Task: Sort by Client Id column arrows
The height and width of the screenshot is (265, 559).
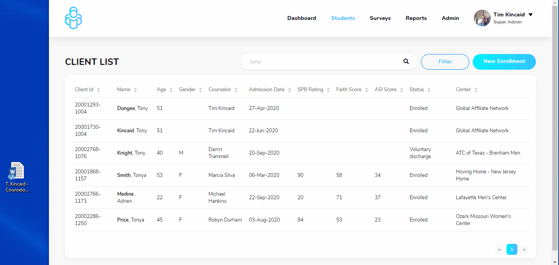Action: [98, 90]
